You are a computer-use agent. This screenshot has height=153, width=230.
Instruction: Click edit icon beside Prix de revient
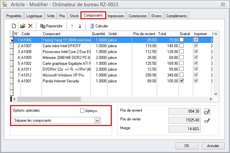(207, 112)
